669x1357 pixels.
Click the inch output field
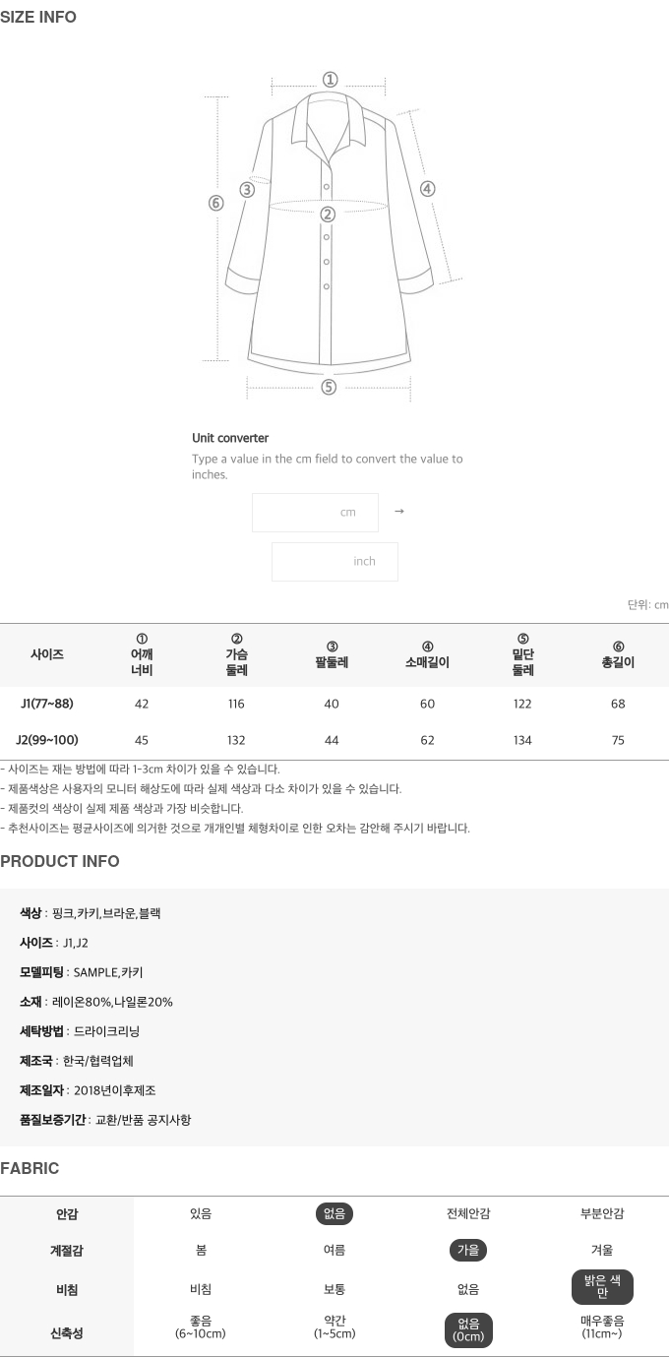(334, 562)
